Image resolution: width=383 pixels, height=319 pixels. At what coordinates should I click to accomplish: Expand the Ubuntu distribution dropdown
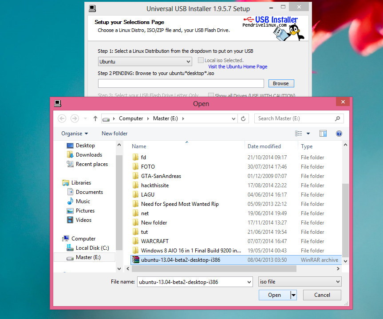point(188,62)
